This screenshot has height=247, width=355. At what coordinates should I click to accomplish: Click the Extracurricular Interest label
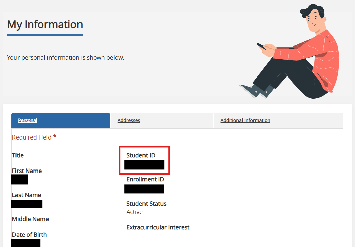click(x=158, y=227)
